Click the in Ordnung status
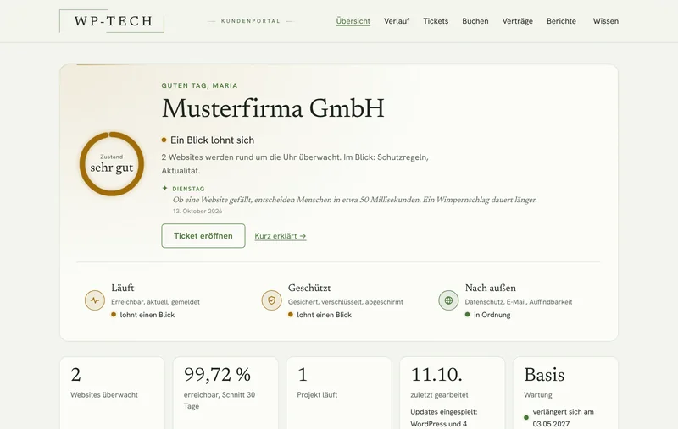Screen dimensions: 678x429 [x=488, y=315]
